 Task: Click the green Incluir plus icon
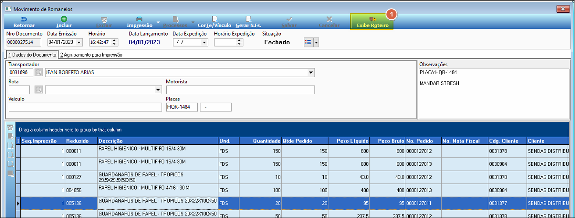click(64, 19)
